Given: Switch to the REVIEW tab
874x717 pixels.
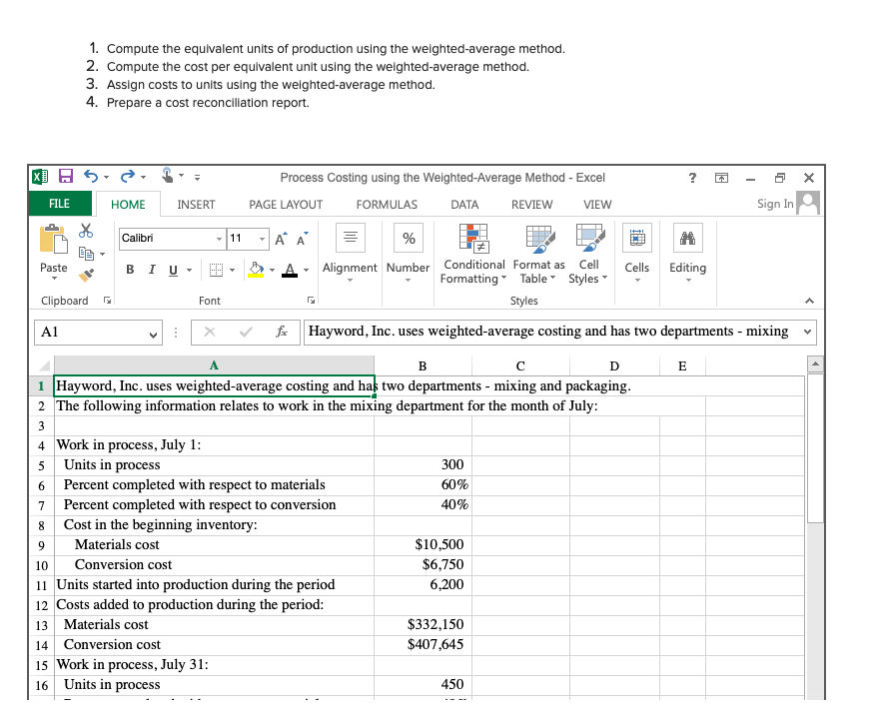Looking at the screenshot, I should pyautogui.click(x=532, y=205).
